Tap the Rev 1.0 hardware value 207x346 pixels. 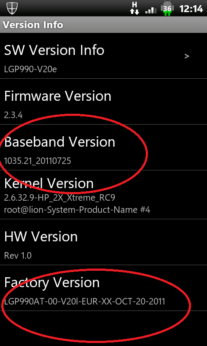coord(18,256)
